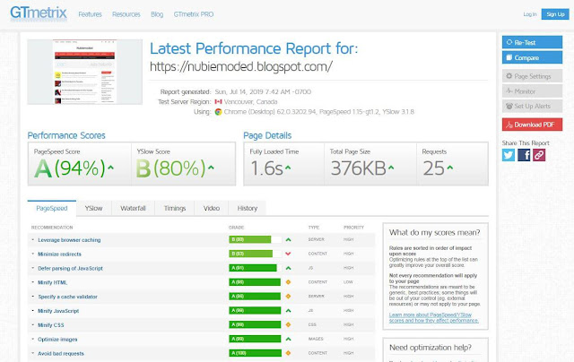Copy report link icon
This screenshot has height=362, width=574.
[539, 155]
